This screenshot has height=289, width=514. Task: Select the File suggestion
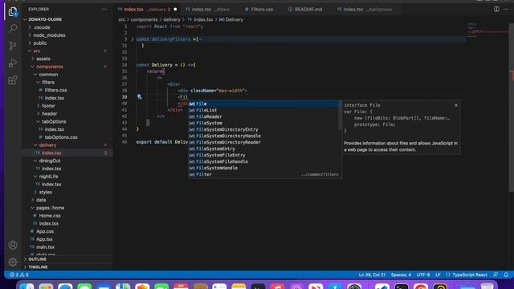tap(263, 104)
